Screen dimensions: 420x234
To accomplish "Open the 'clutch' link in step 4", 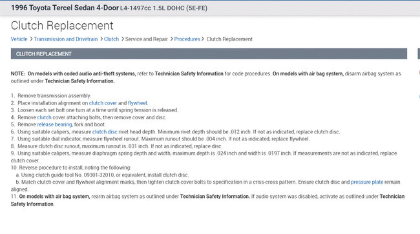I will [x=44, y=117].
